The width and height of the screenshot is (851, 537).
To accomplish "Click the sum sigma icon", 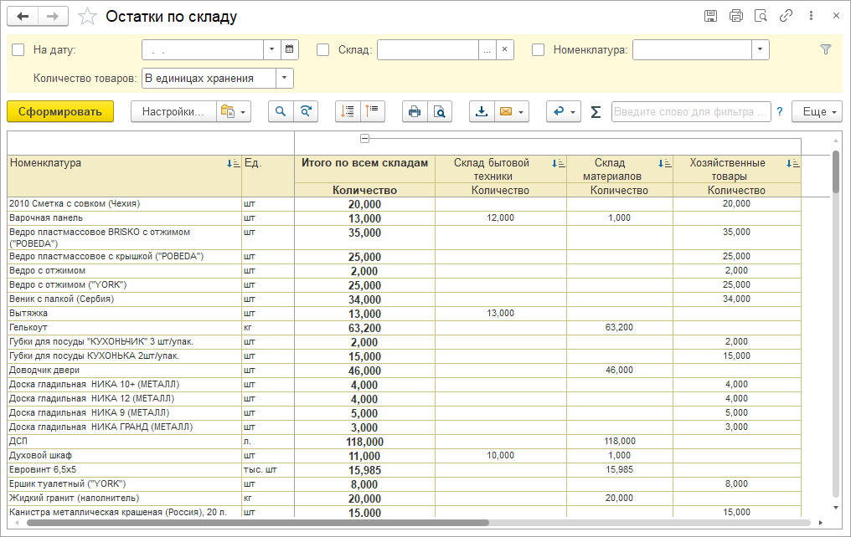I will pos(596,112).
